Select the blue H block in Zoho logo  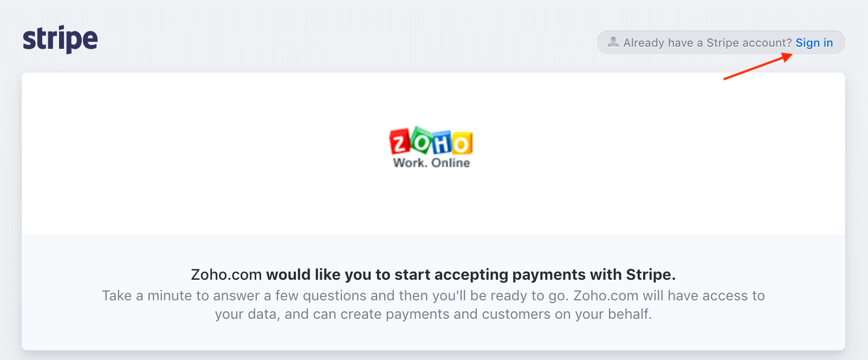coord(442,143)
